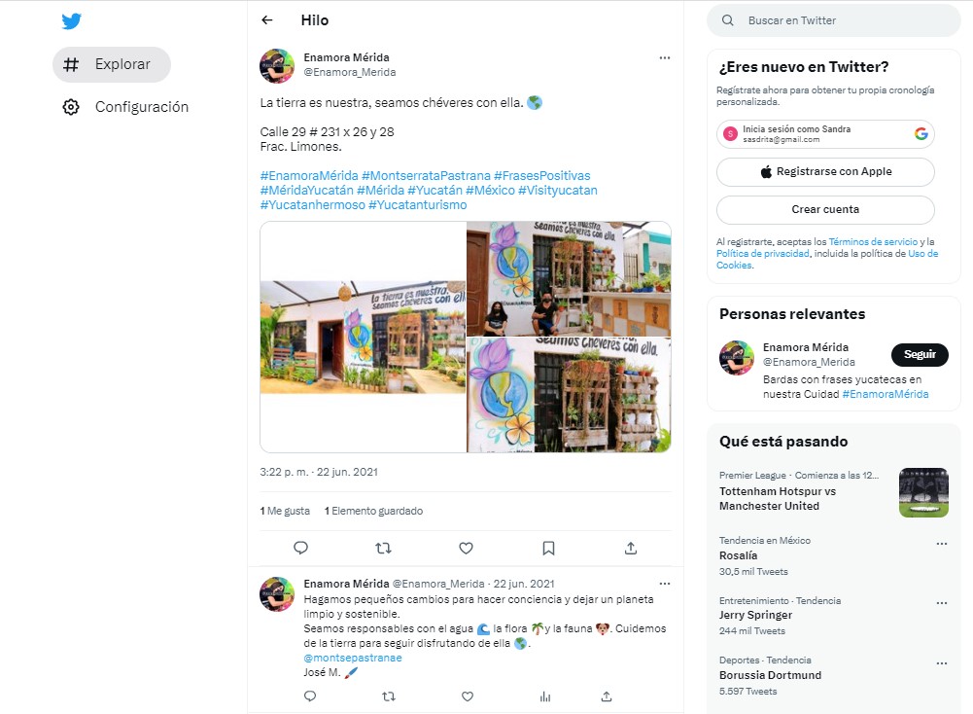This screenshot has height=714, width=973.
Task: Follow Enamora Mérida with Seguir button
Action: pos(920,354)
